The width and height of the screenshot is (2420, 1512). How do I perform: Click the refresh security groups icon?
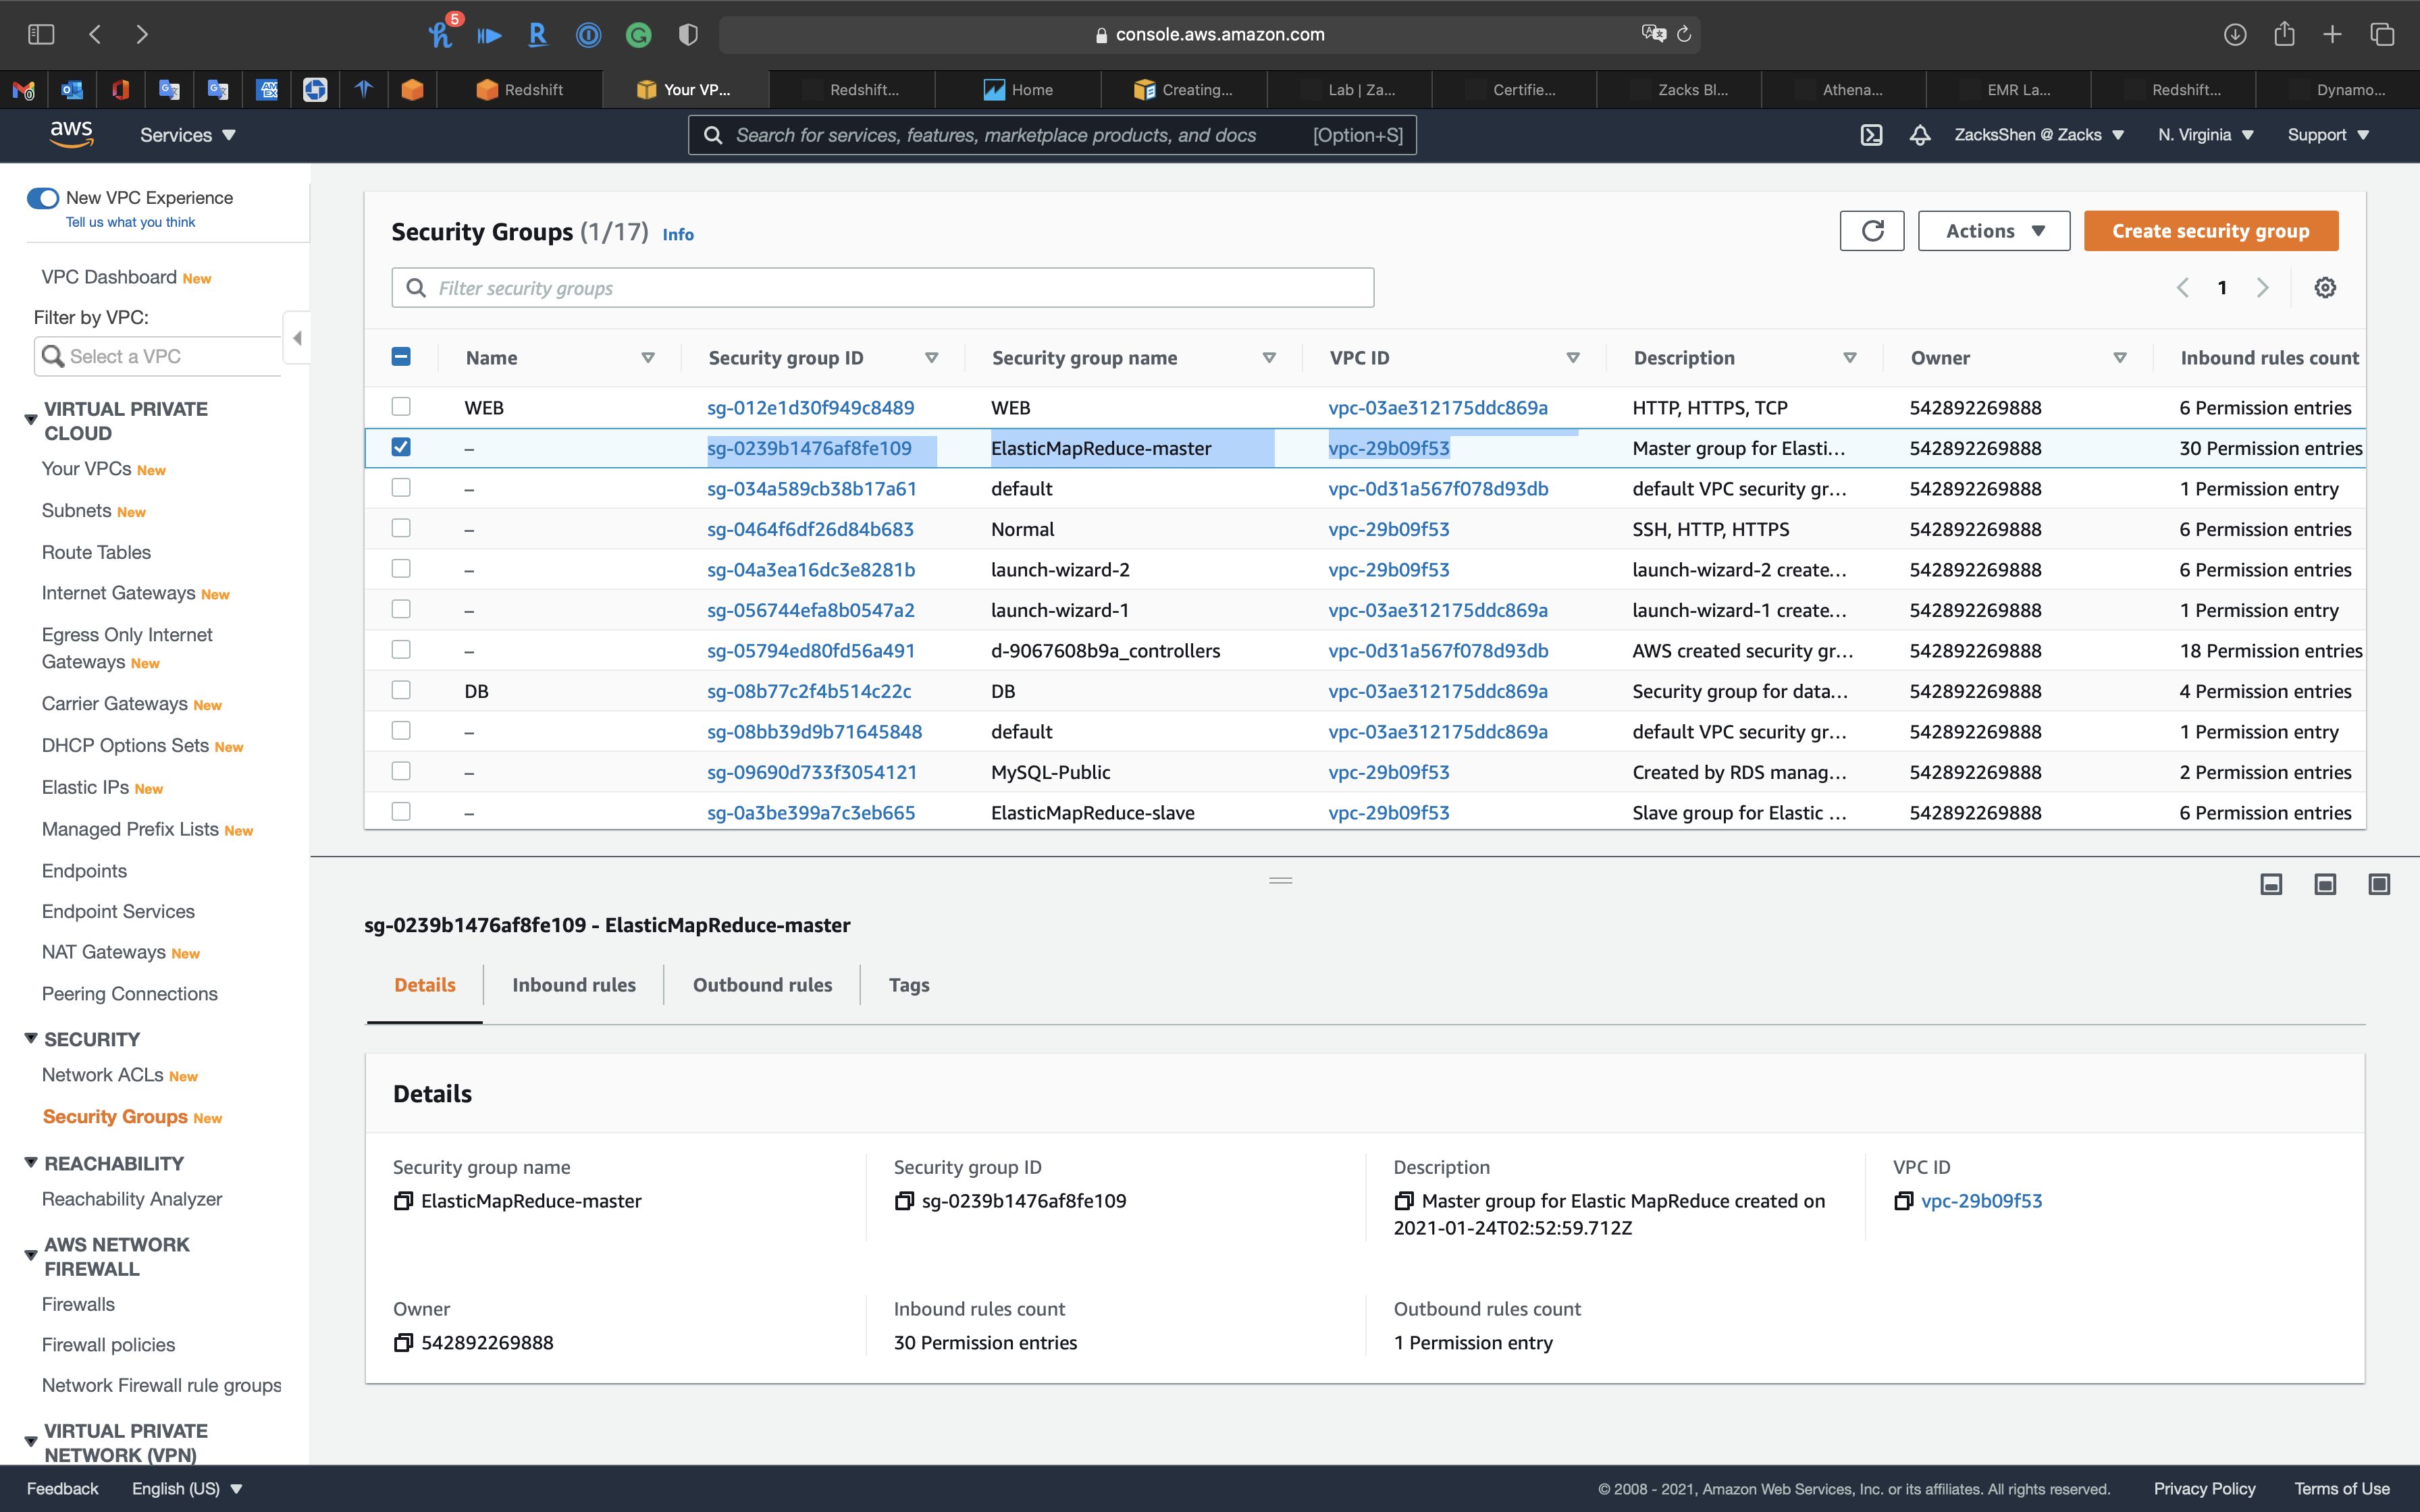pyautogui.click(x=1873, y=230)
